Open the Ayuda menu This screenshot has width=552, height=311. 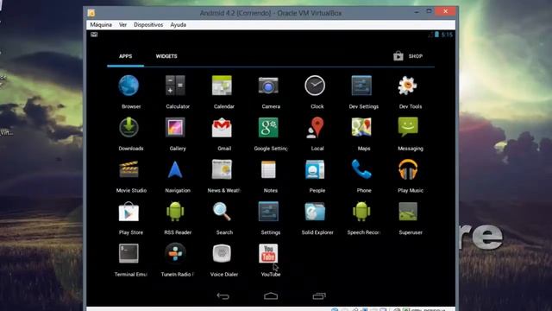tap(179, 25)
